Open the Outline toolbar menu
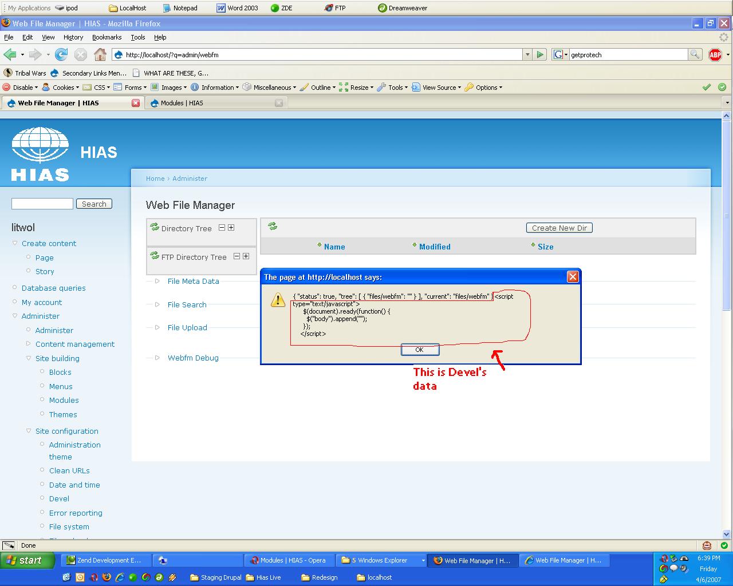 [x=317, y=88]
